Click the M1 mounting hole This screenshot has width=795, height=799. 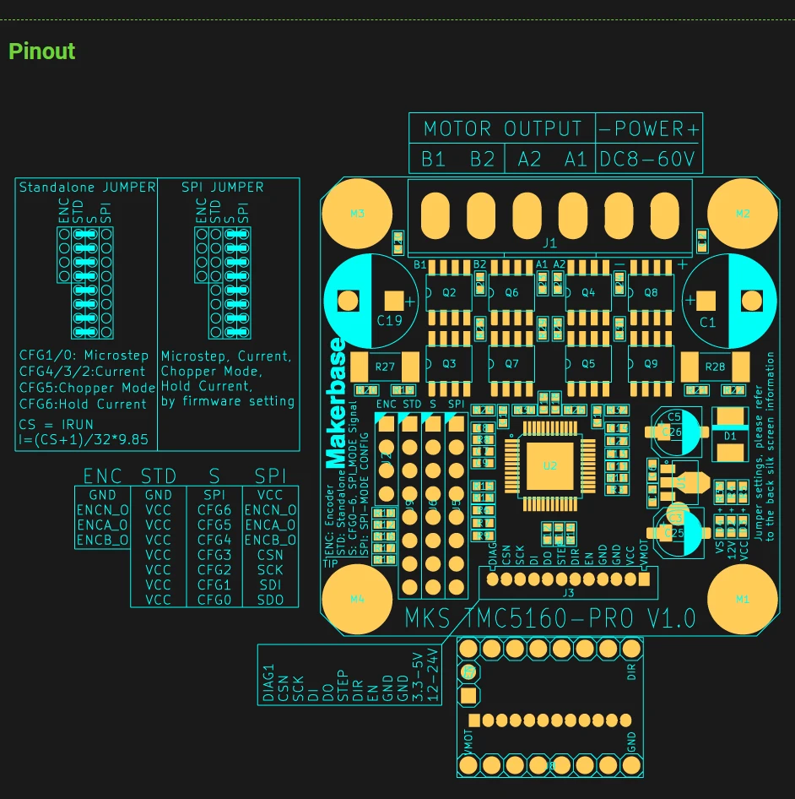point(743,600)
